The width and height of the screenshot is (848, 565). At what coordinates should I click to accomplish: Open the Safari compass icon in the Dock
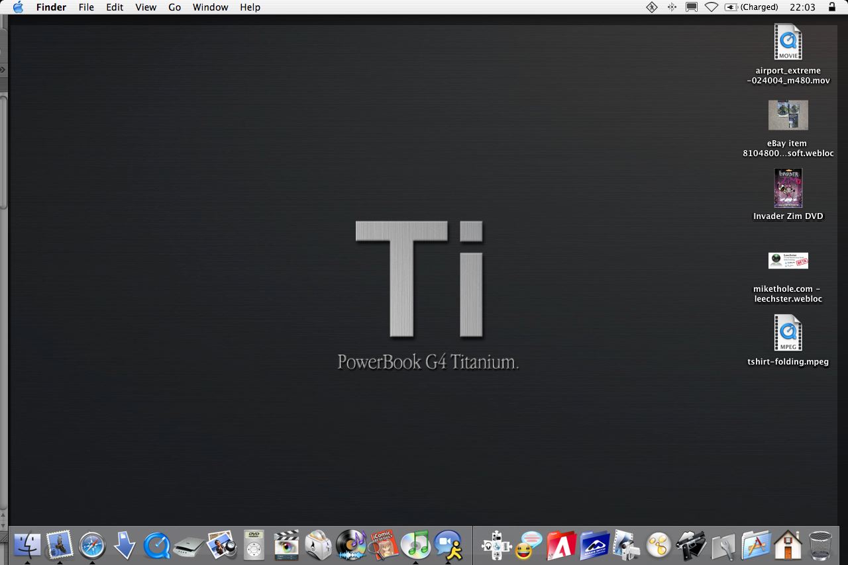click(x=92, y=546)
